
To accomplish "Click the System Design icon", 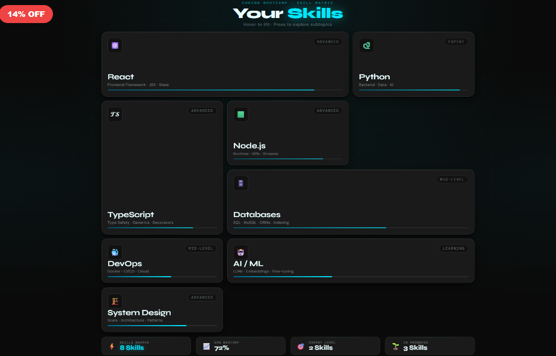I will click(115, 301).
